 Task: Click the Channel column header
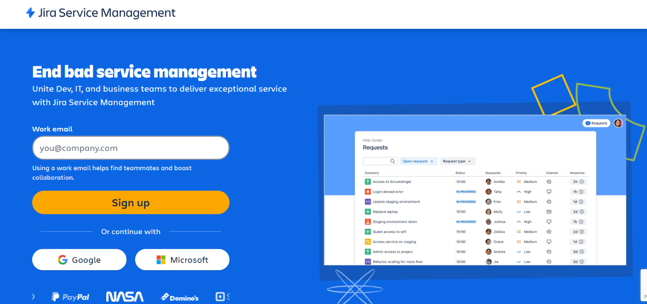(x=552, y=173)
